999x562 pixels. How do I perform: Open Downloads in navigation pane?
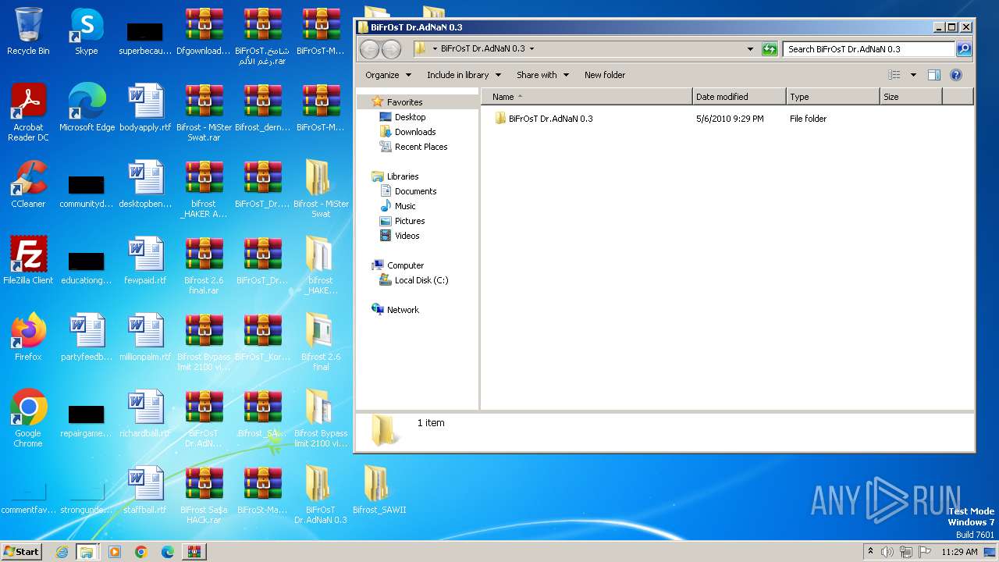(x=415, y=132)
